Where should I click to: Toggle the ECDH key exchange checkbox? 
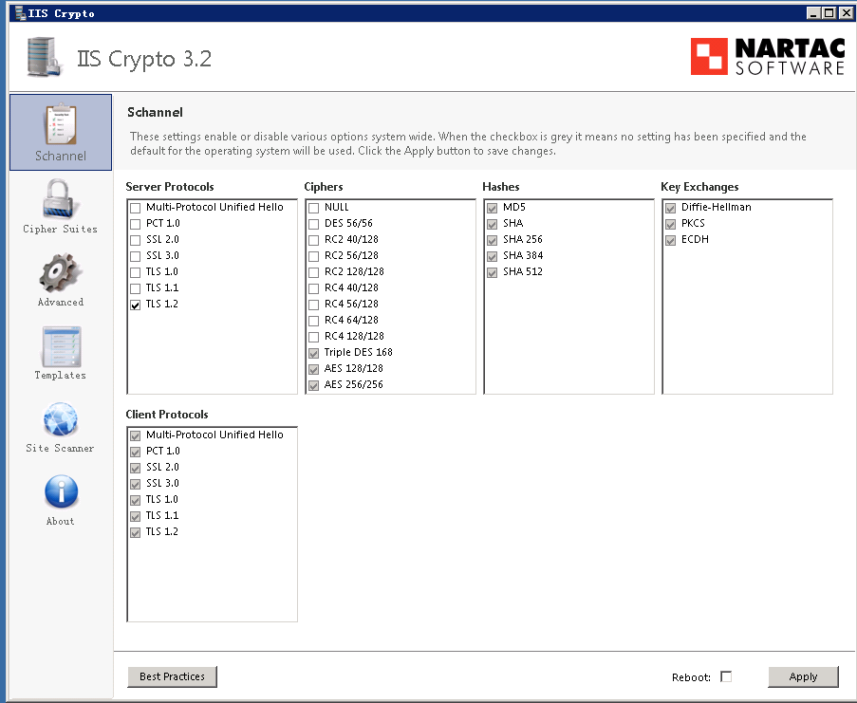point(671,240)
